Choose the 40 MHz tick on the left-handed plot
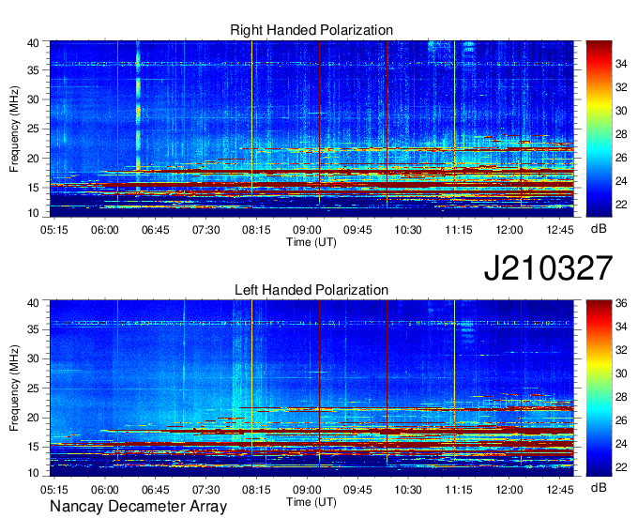 tap(34, 303)
